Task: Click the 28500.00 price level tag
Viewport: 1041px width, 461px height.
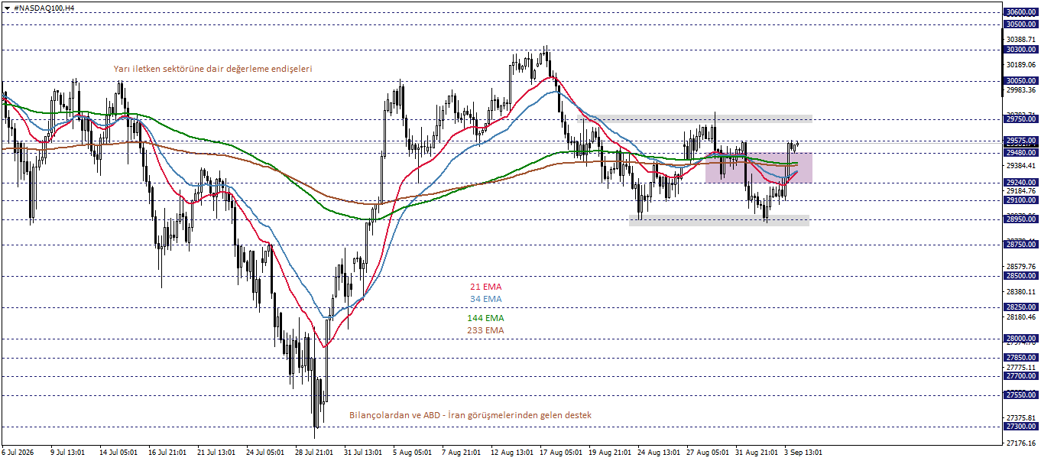Action: (1022, 276)
